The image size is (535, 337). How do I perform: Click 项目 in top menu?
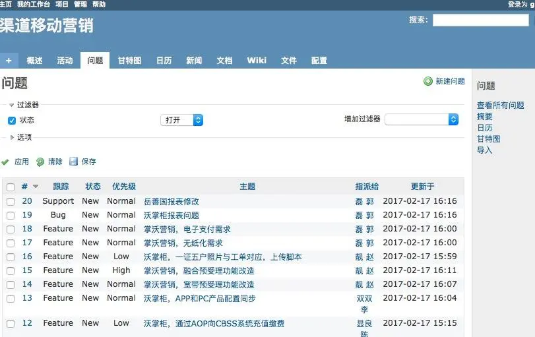[x=62, y=5]
